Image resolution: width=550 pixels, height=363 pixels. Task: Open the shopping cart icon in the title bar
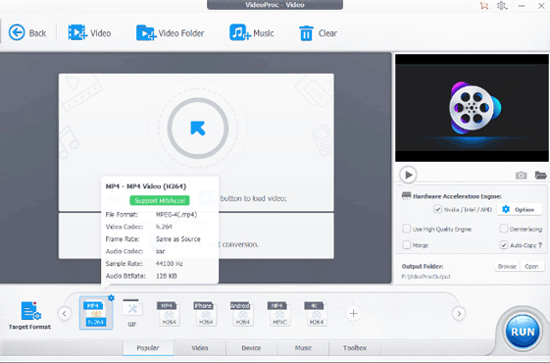pyautogui.click(x=484, y=6)
